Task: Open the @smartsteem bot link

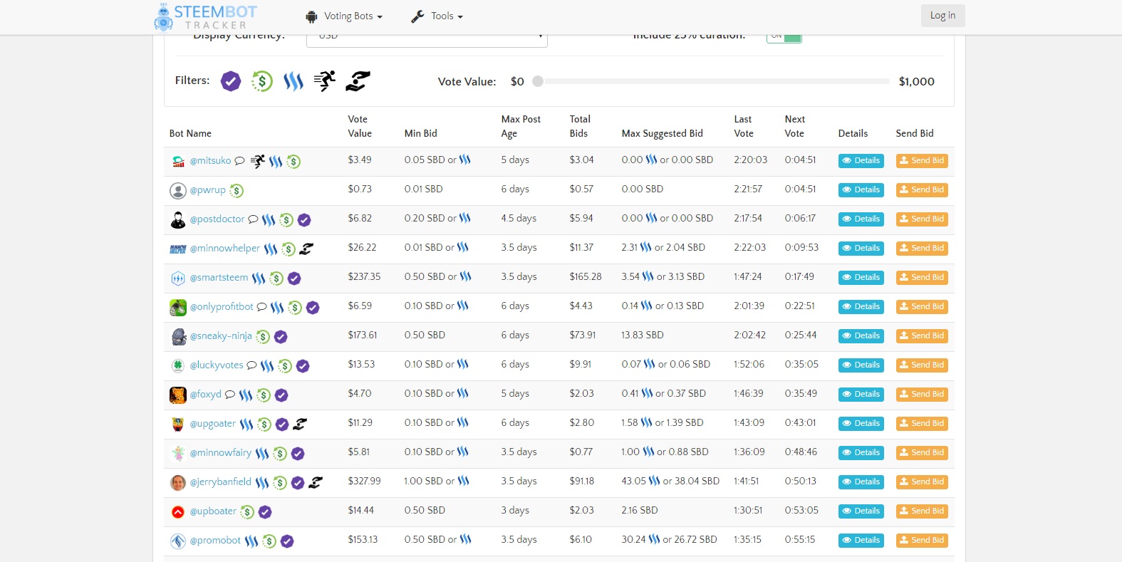Action: coord(219,278)
